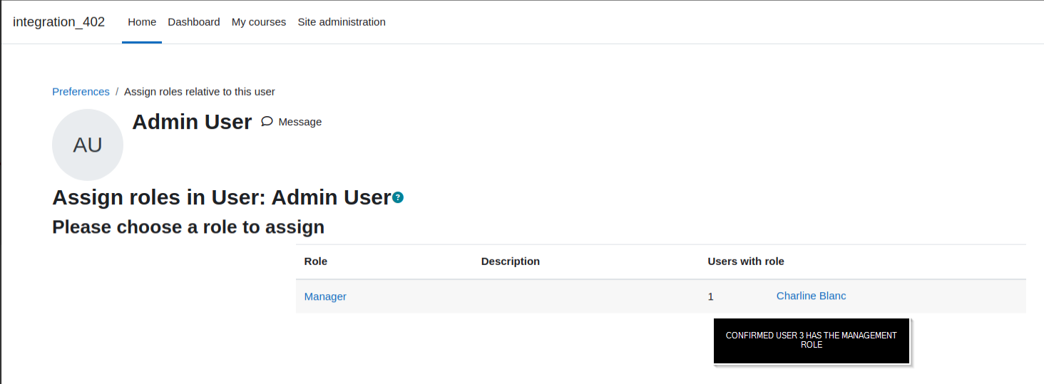Click the Admin User name heading

pos(192,122)
